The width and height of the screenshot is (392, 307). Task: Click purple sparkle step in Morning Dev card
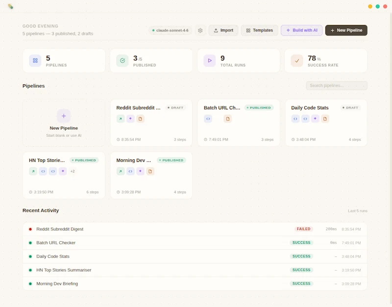coord(140,171)
